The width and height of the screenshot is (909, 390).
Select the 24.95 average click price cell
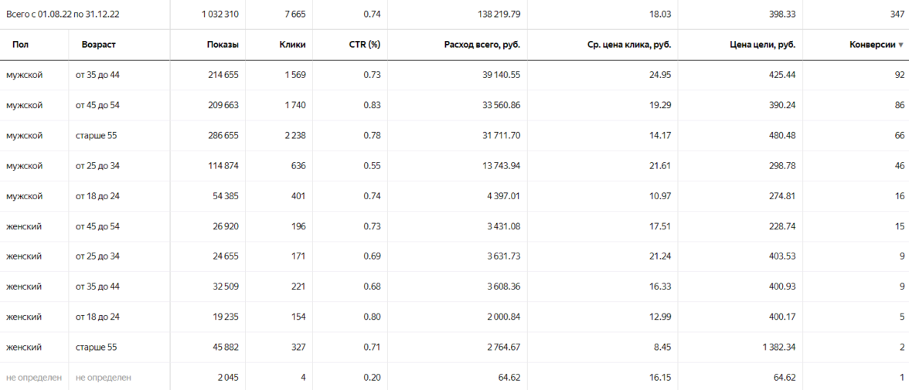(x=659, y=75)
